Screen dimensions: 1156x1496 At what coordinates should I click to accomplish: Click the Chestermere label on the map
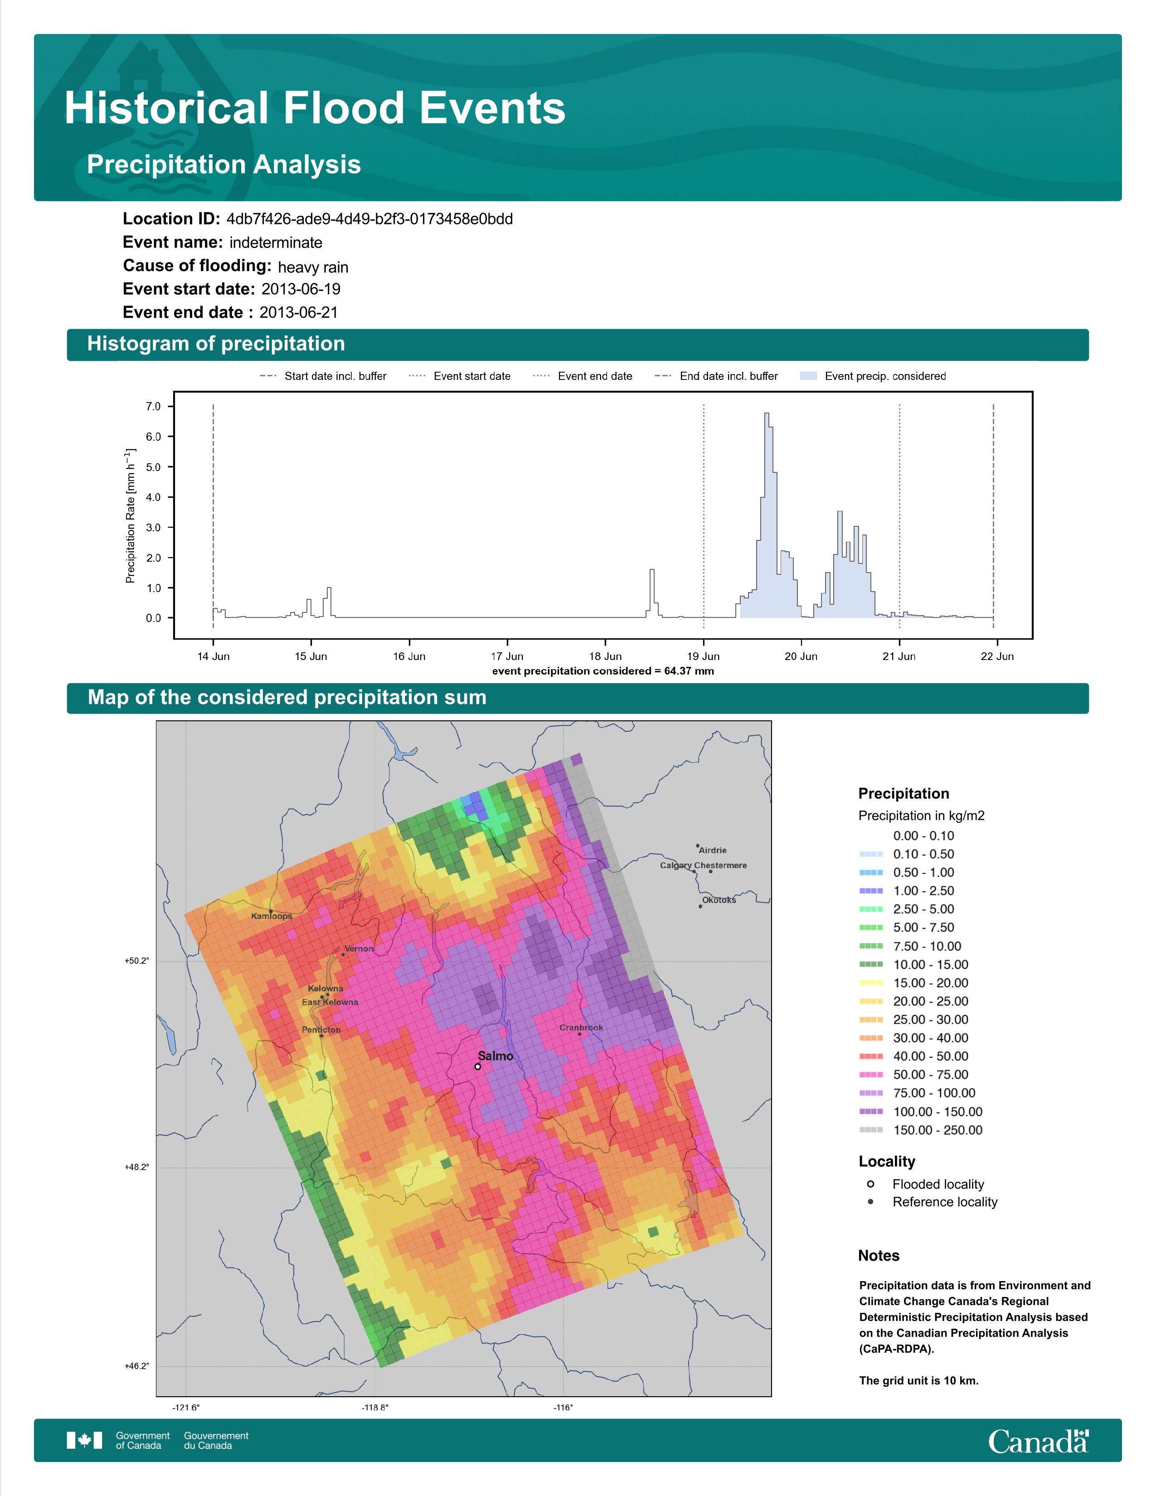pyautogui.click(x=720, y=865)
